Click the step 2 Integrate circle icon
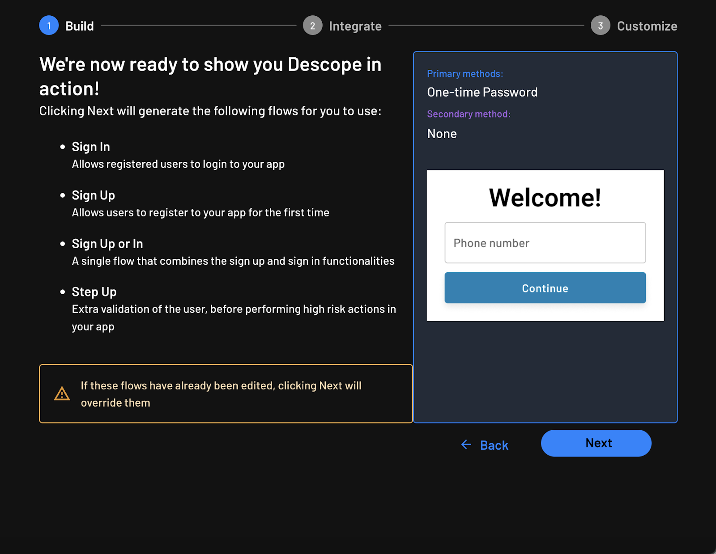 click(x=312, y=25)
